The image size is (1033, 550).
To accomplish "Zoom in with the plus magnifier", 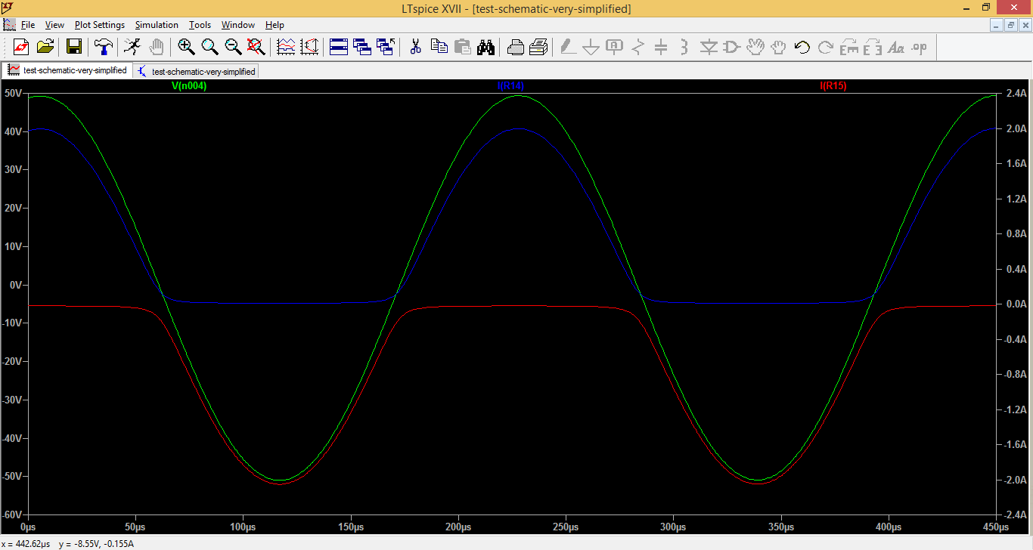I will [x=186, y=47].
